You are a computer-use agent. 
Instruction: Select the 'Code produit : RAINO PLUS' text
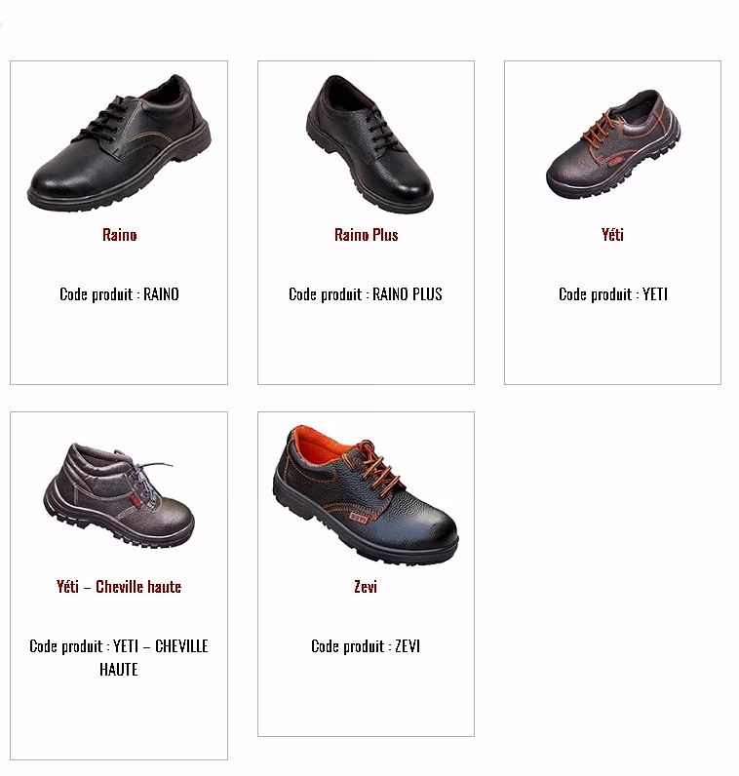click(x=366, y=294)
